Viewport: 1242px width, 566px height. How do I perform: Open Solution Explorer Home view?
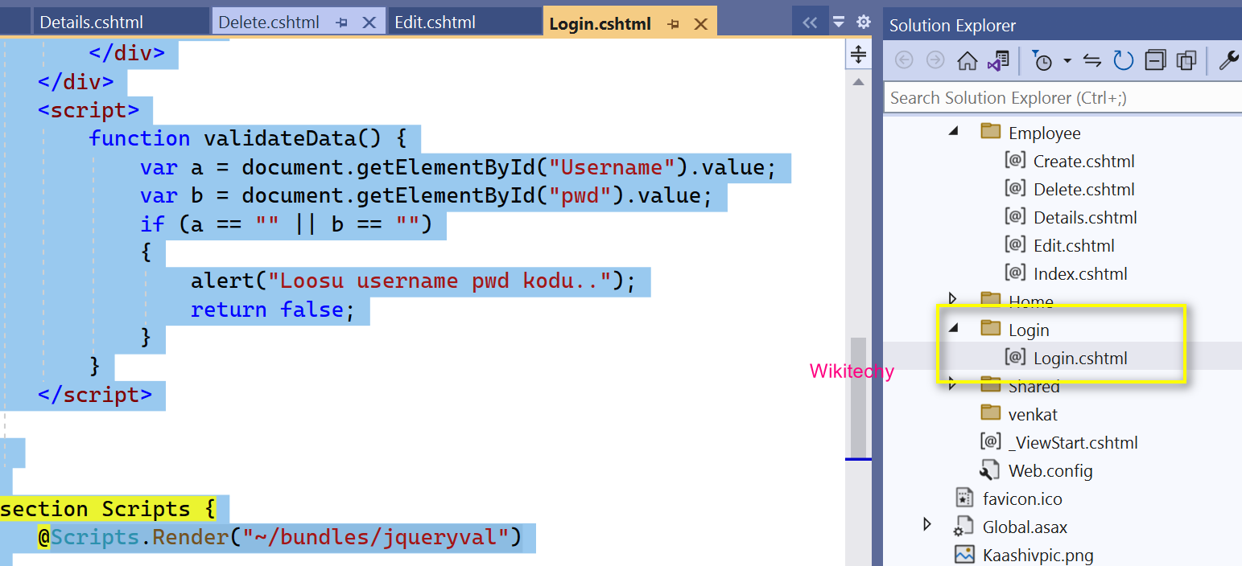pyautogui.click(x=968, y=60)
